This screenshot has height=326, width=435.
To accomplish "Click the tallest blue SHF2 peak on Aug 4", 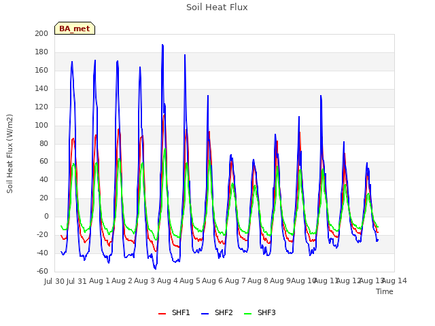I will (162, 45).
